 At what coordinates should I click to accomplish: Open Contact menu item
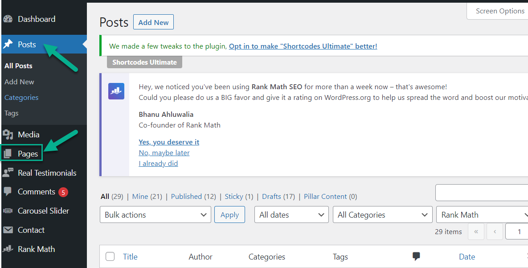[31, 230]
